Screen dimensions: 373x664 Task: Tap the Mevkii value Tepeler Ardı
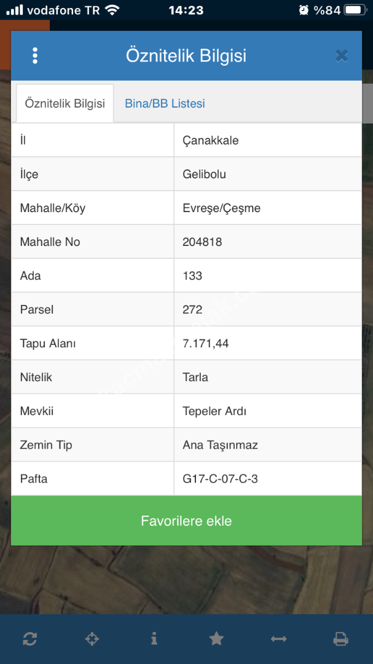[x=214, y=411]
